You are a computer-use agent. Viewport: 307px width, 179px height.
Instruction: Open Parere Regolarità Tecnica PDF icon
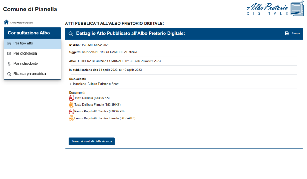point(71,112)
